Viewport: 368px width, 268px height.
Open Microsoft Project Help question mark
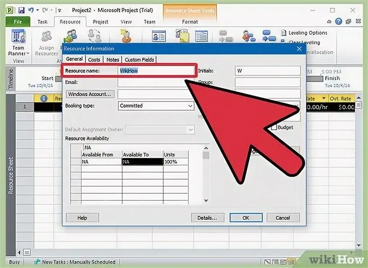pos(338,22)
